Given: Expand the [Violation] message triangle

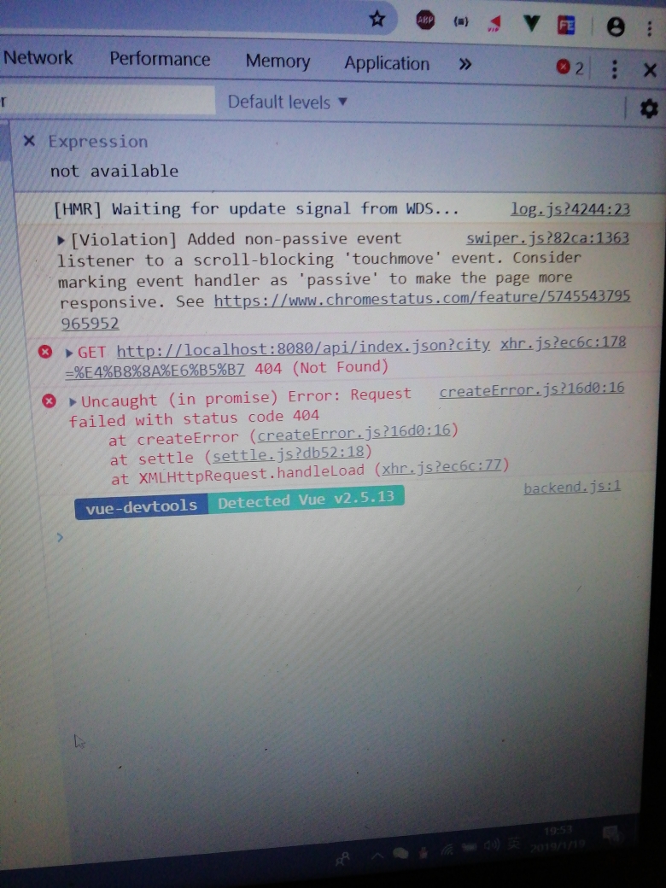Looking at the screenshot, I should (x=61, y=240).
